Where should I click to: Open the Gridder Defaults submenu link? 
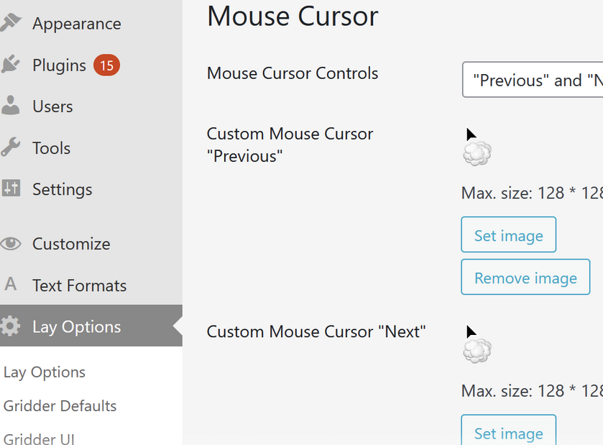coord(60,406)
